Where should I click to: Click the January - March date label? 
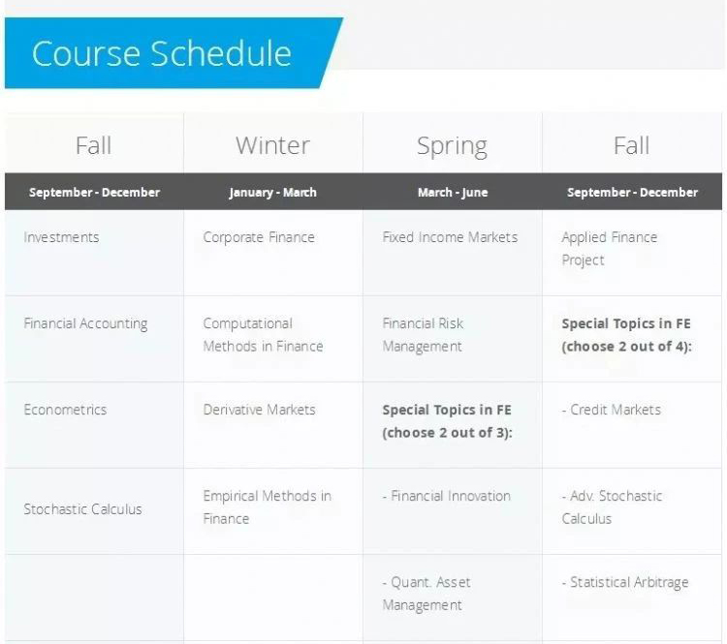pyautogui.click(x=272, y=193)
